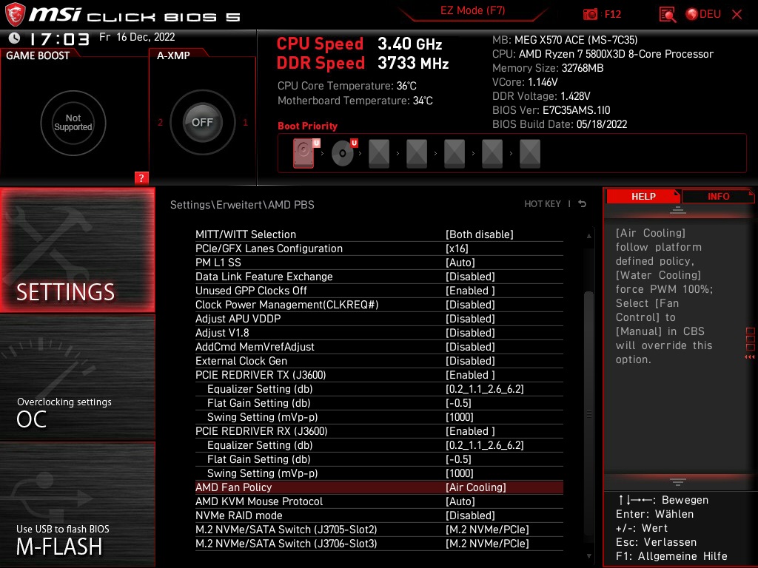Screen dimensions: 758x568
Task: Click the scroll-down arrow of settings list
Action: (588, 556)
